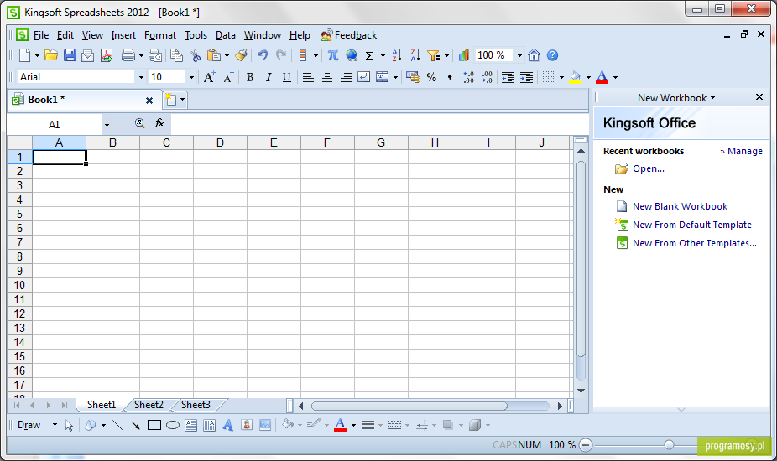Toggle Align Right
Screen dimensions: 777x461
(346, 77)
